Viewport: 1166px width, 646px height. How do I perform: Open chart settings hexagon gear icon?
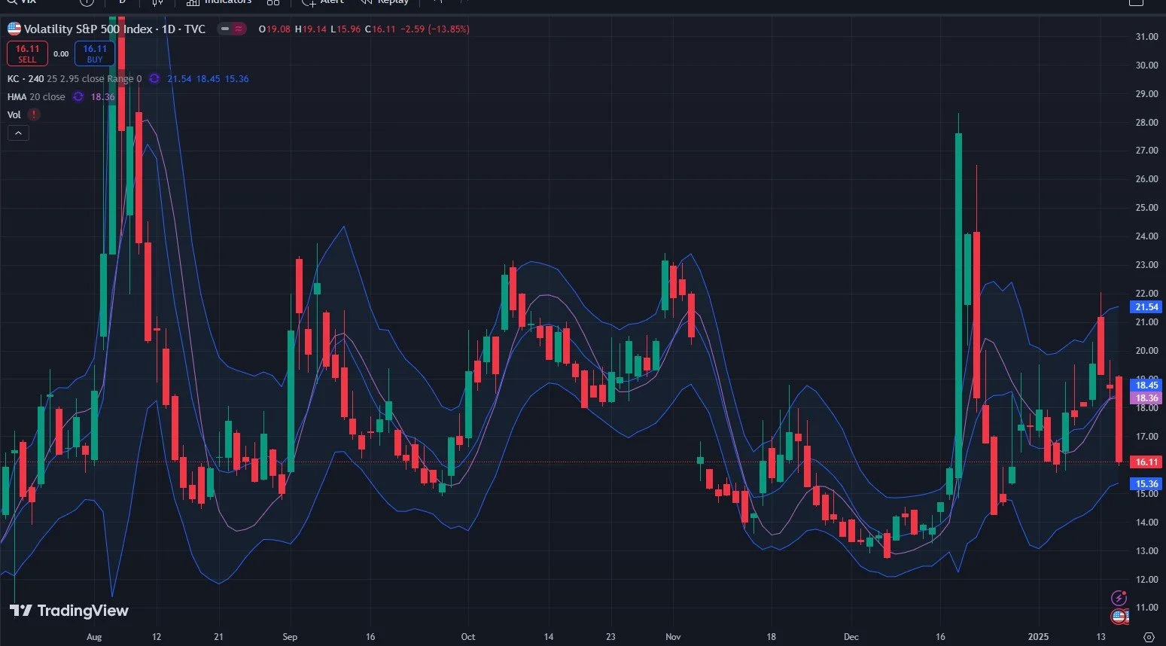pyautogui.click(x=1149, y=637)
